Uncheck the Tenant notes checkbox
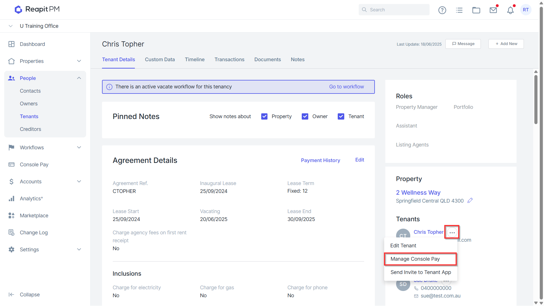This screenshot has width=544, height=306. tap(341, 116)
